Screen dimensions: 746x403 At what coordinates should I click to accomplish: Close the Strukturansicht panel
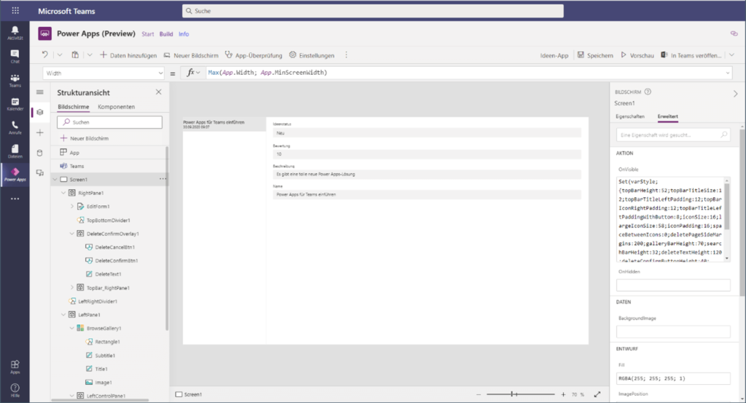tap(158, 92)
